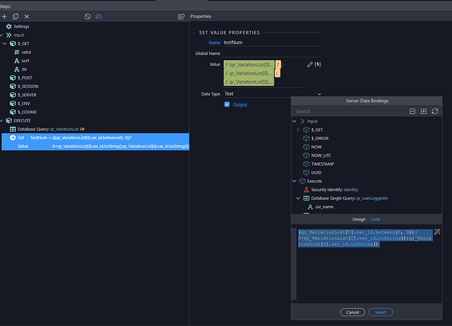Click the share icon beside Properties

coord(181,16)
